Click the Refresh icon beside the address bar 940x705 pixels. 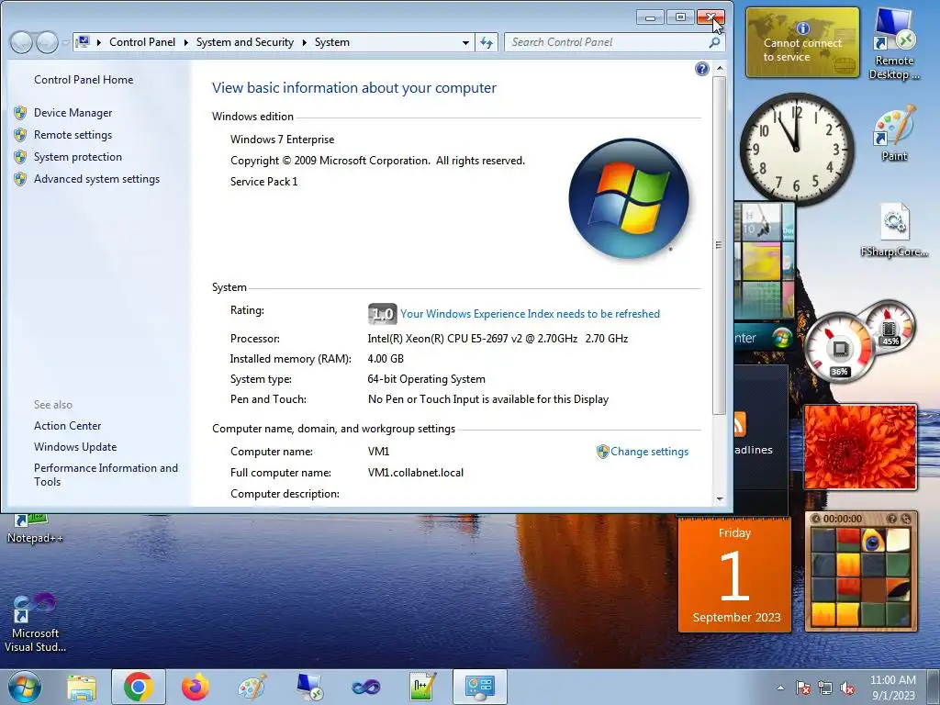(x=487, y=42)
